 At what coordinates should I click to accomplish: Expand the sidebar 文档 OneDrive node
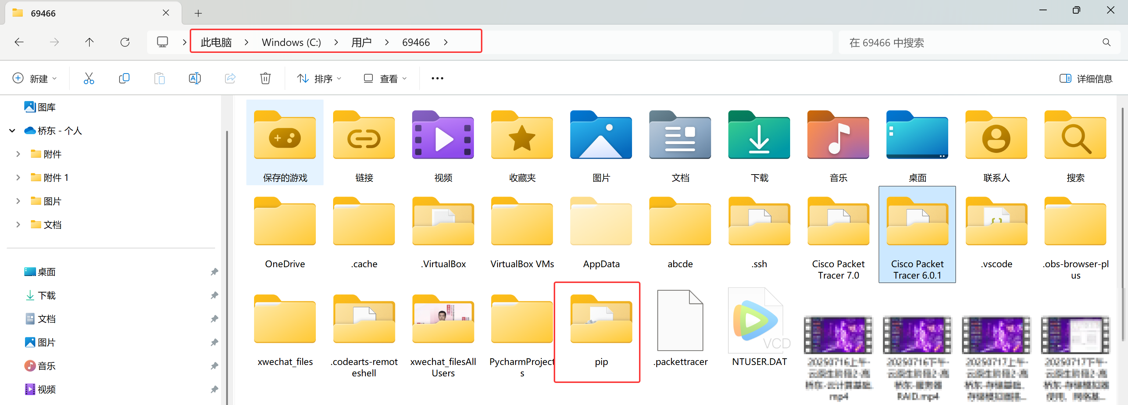click(18, 224)
